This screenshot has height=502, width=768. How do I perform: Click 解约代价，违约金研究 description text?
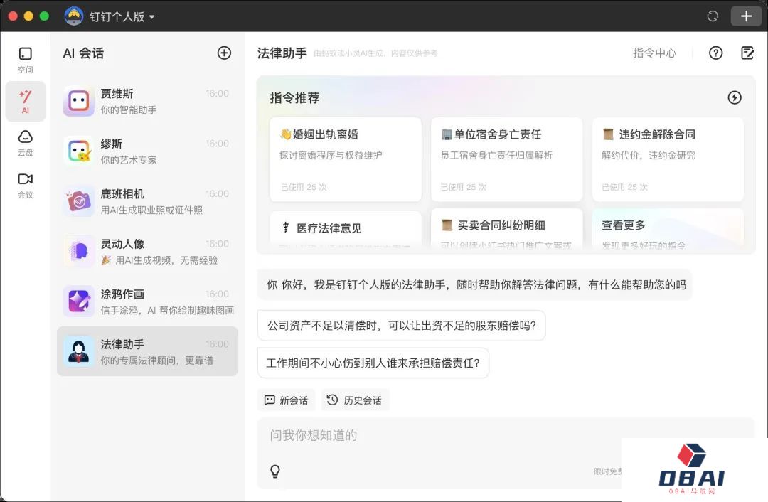pos(649,155)
